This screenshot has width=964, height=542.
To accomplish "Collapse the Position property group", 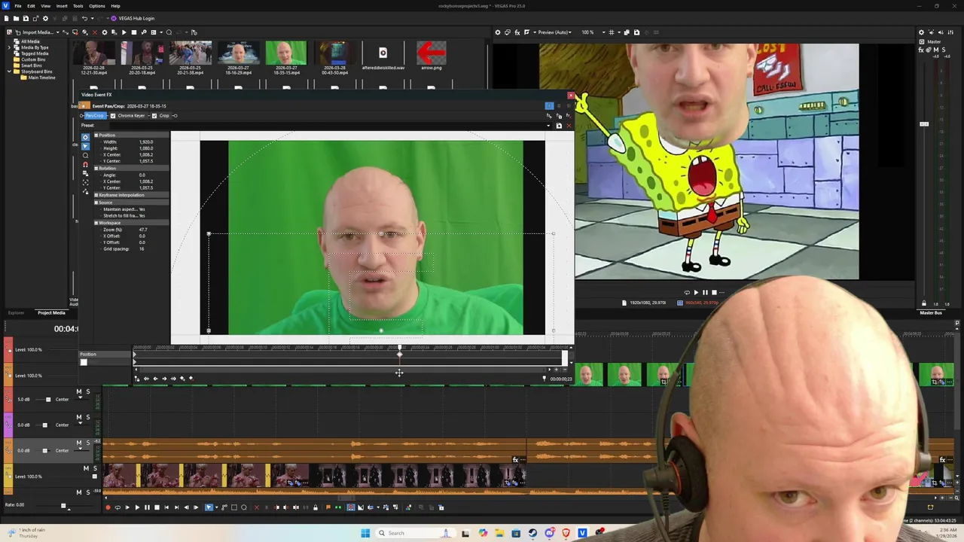I will tap(96, 135).
